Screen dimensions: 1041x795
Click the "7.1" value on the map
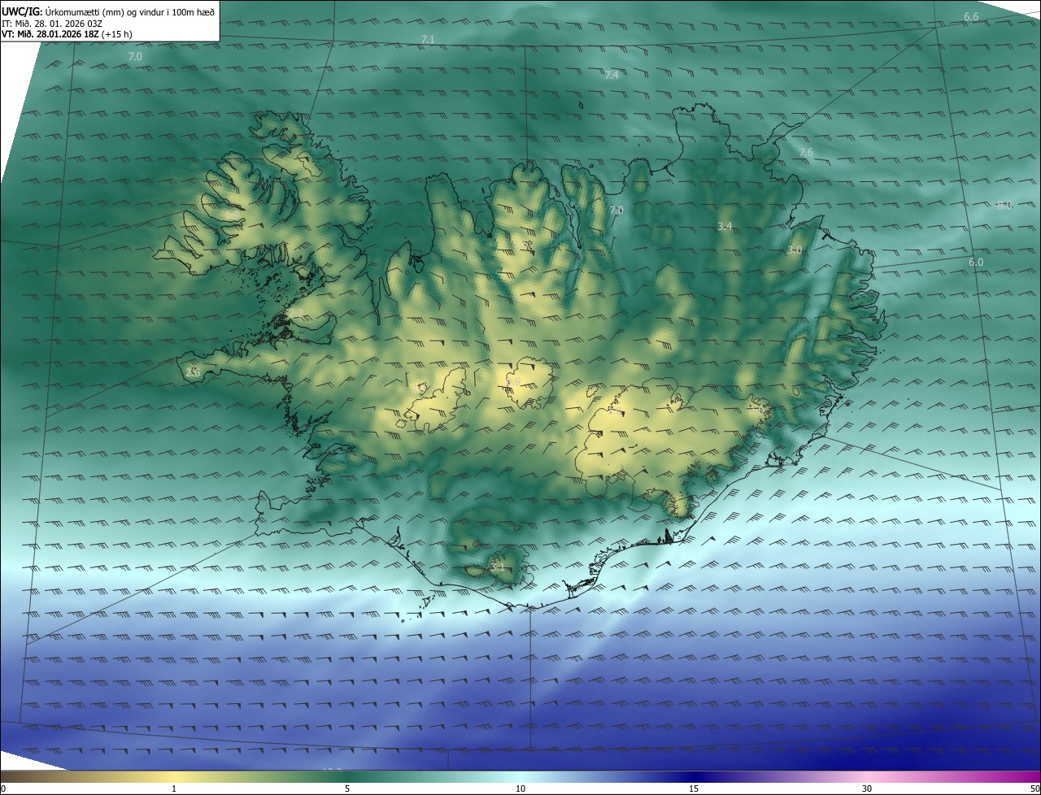428,39
